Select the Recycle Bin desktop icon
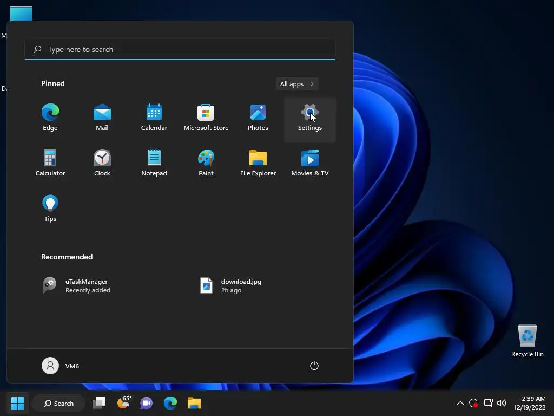Image resolution: width=554 pixels, height=416 pixels. point(527,340)
